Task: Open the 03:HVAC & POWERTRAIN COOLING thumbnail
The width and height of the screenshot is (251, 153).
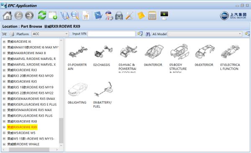Action: 128,52
